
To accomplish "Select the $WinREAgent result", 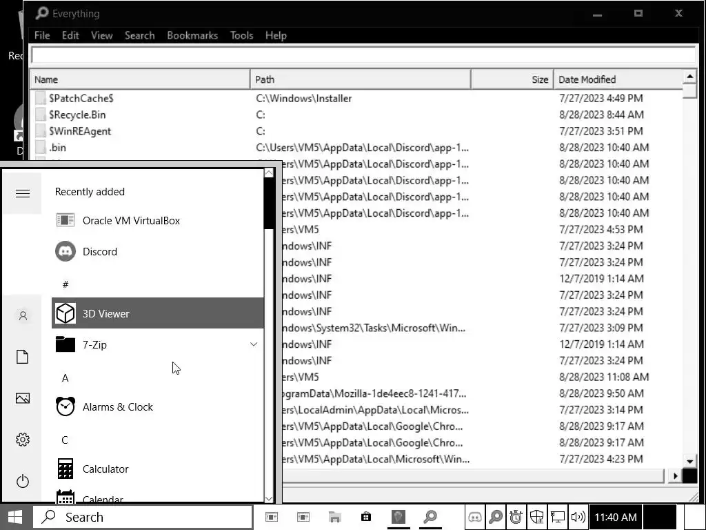I will point(358,131).
